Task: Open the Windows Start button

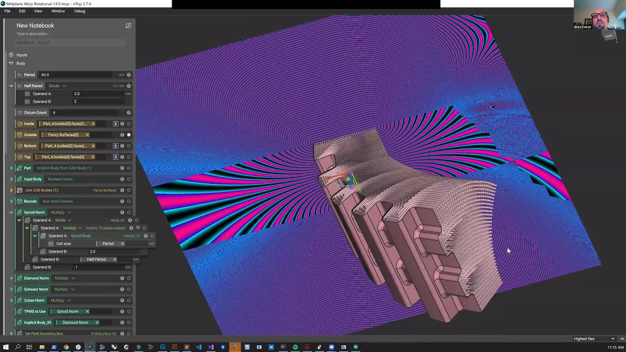Action: pos(6,347)
